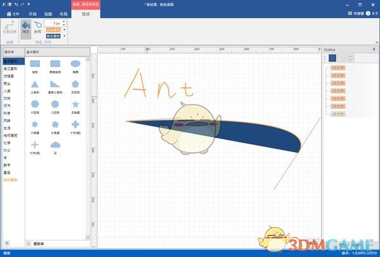Pick the triangle shape
380x257 pixels.
(x=35, y=84)
